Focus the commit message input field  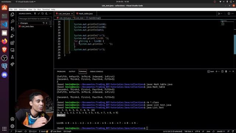tap(35, 19)
